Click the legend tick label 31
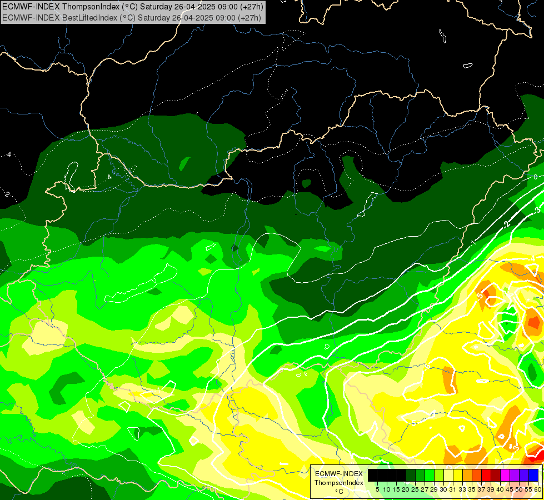 (453, 489)
